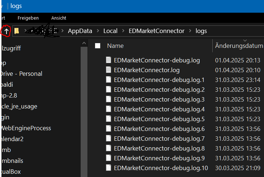Select file name EDMarketConnector-debug.log

coord(157,61)
